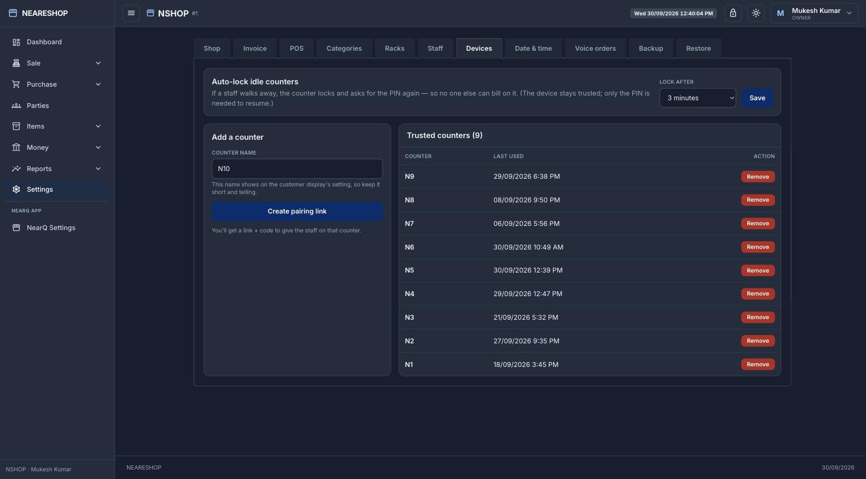Open the Date & time tab
The image size is (866, 479).
tap(533, 48)
